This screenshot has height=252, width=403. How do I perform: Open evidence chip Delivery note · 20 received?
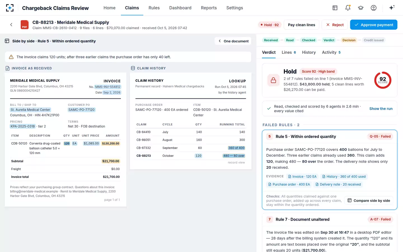(338, 184)
